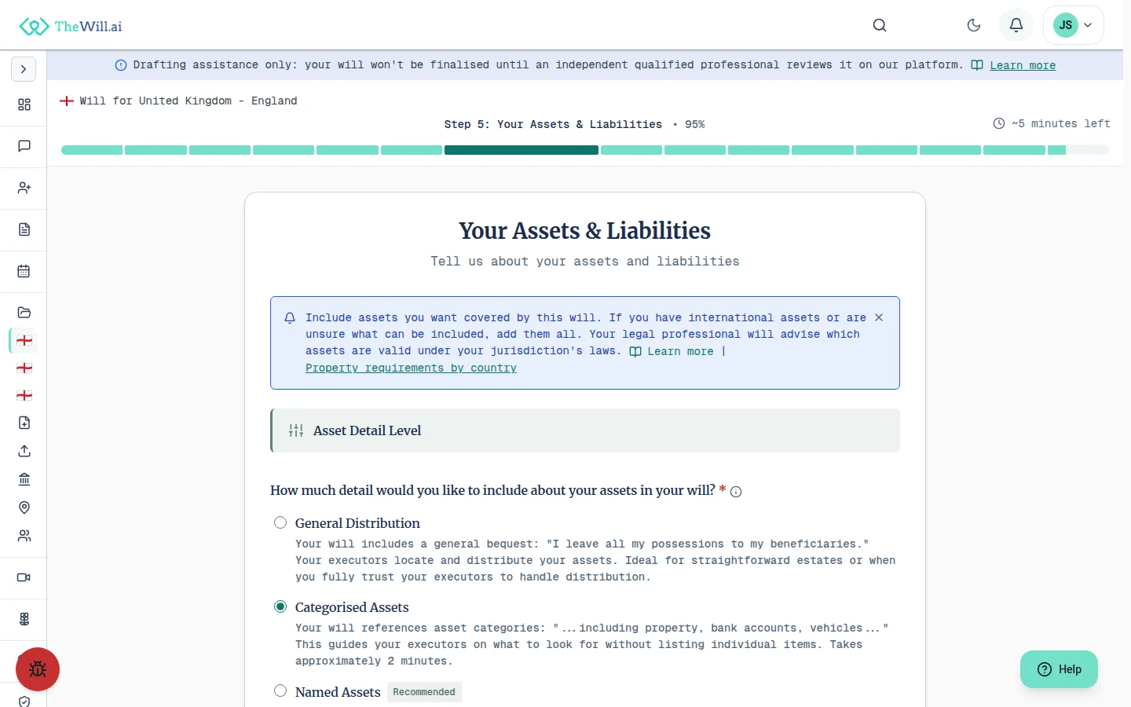The width and height of the screenshot is (1131, 707).
Task: Click the file-plus icon in sidebar
Action: point(24,423)
